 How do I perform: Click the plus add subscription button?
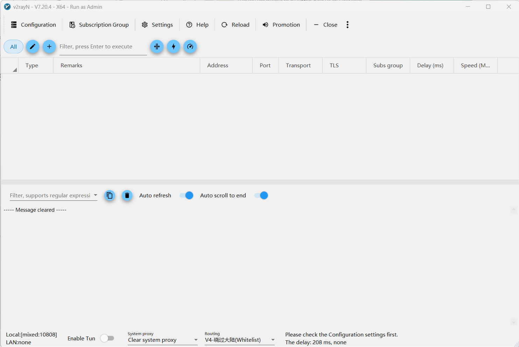coord(49,47)
